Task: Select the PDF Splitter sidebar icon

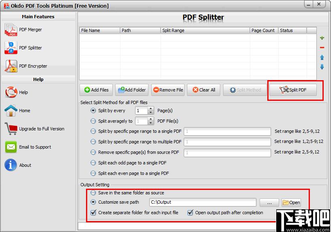Action: pyautogui.click(x=11, y=48)
